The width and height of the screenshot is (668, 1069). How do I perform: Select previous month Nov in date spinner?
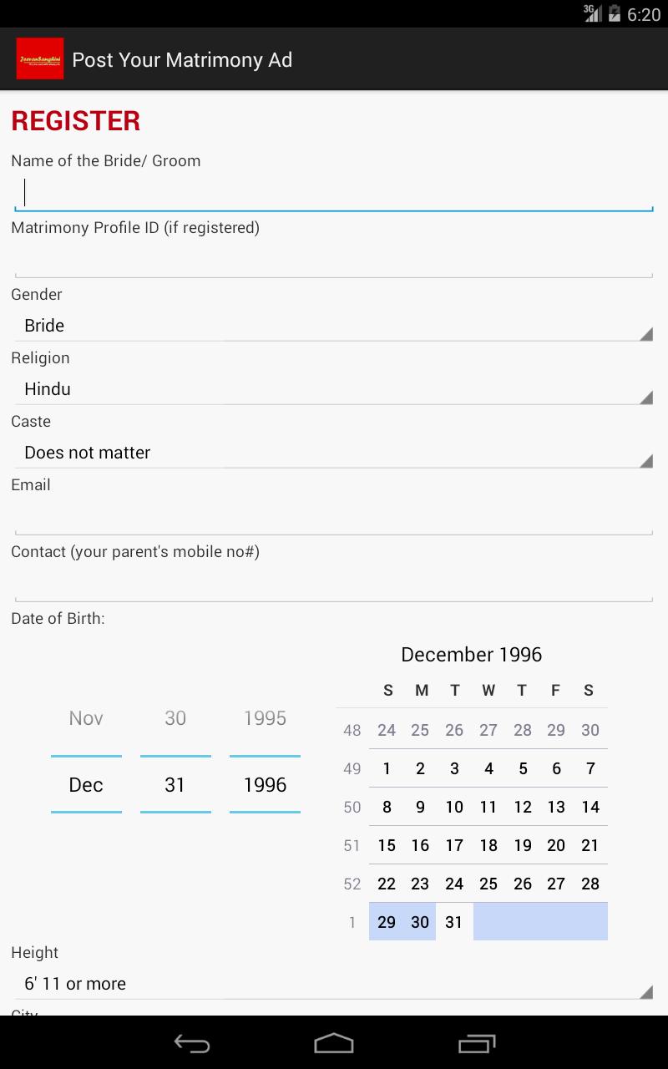(86, 718)
